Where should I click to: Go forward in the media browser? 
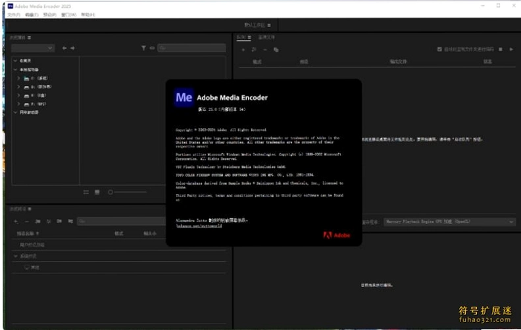coord(72,48)
